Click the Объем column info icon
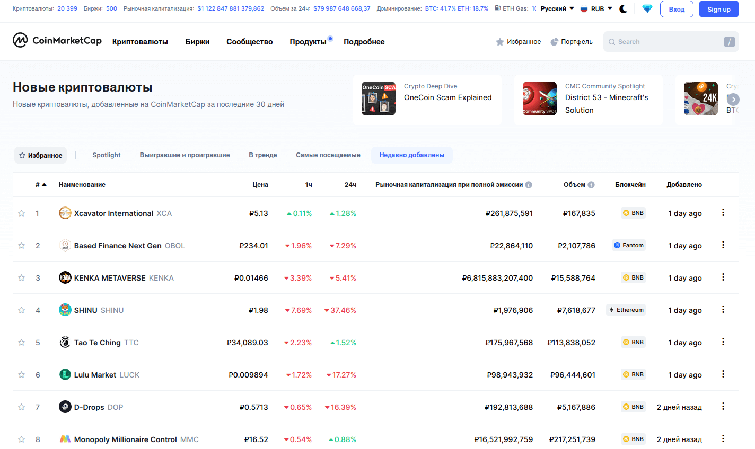Screen dimensions: 755x449 [591, 185]
